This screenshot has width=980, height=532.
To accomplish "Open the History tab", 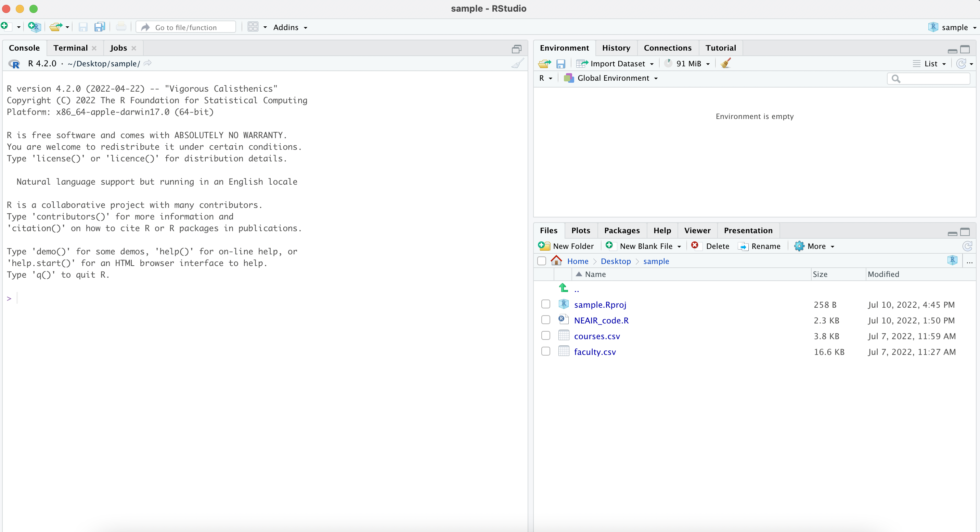I will [x=616, y=48].
